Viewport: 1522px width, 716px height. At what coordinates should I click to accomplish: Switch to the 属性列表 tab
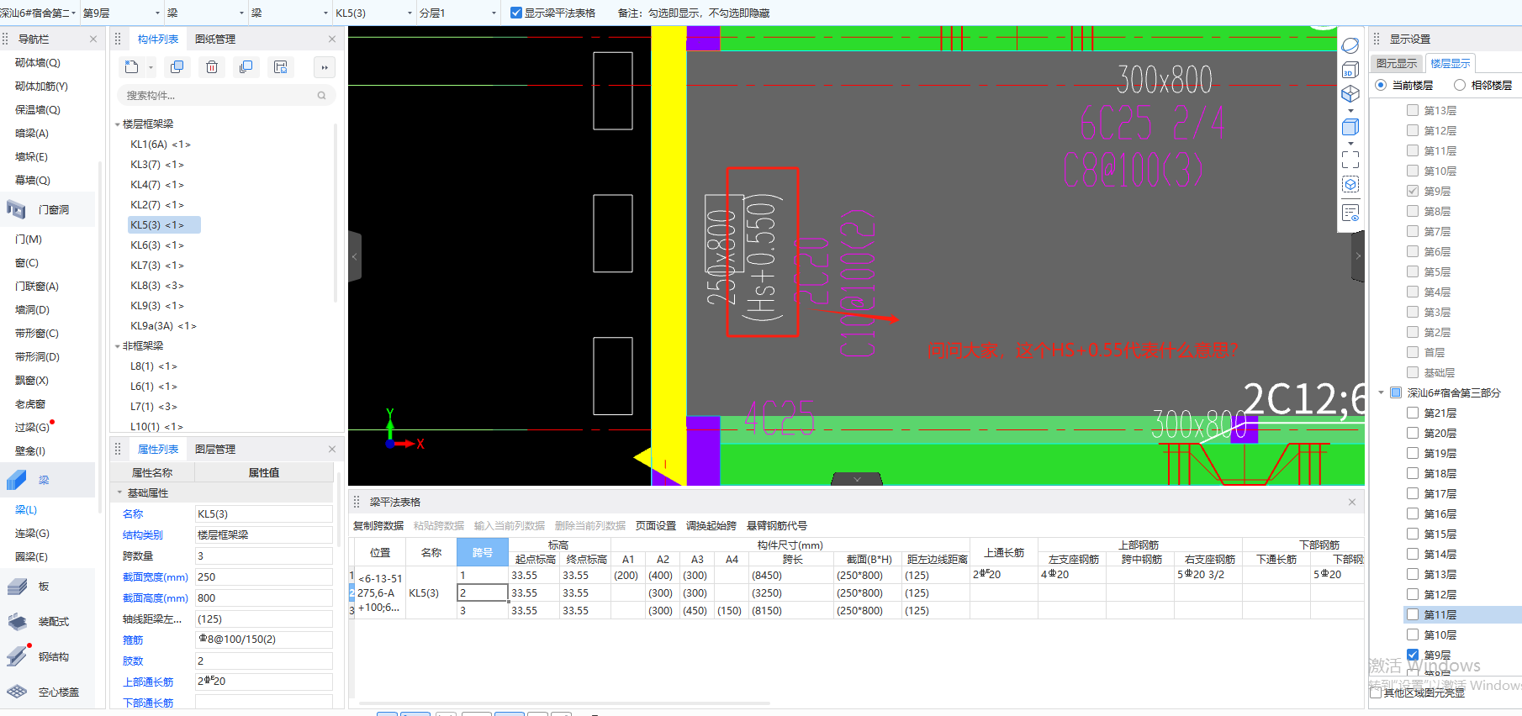click(x=158, y=449)
